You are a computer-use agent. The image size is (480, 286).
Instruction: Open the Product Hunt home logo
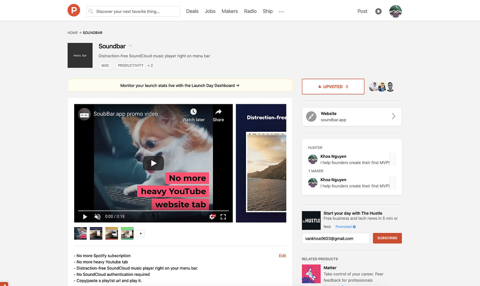click(74, 10)
